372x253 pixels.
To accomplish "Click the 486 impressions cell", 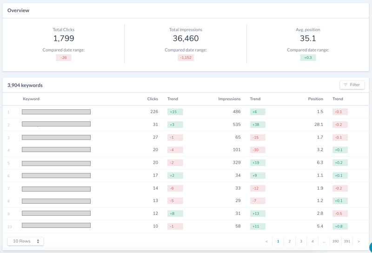I will tap(237, 112).
